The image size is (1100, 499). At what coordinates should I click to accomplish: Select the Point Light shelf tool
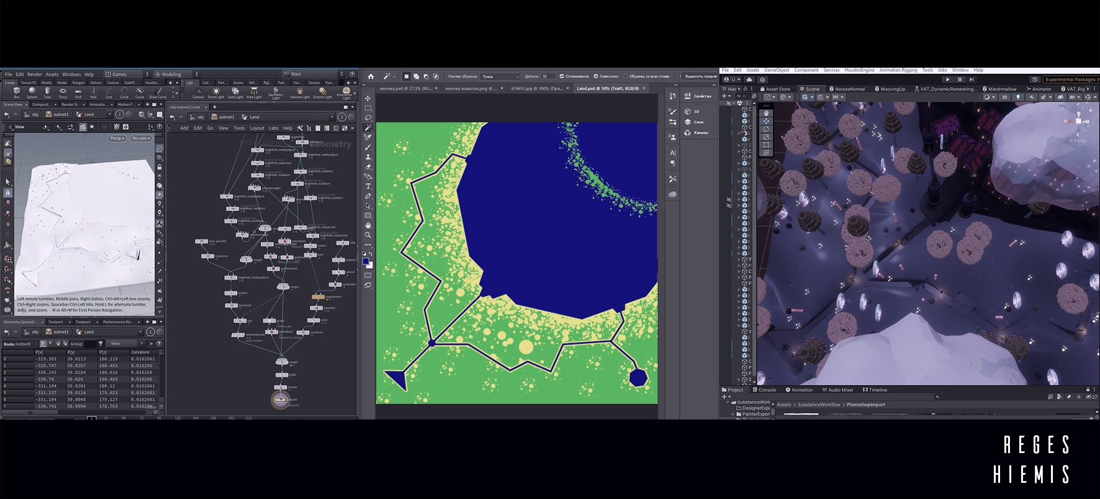tap(216, 92)
